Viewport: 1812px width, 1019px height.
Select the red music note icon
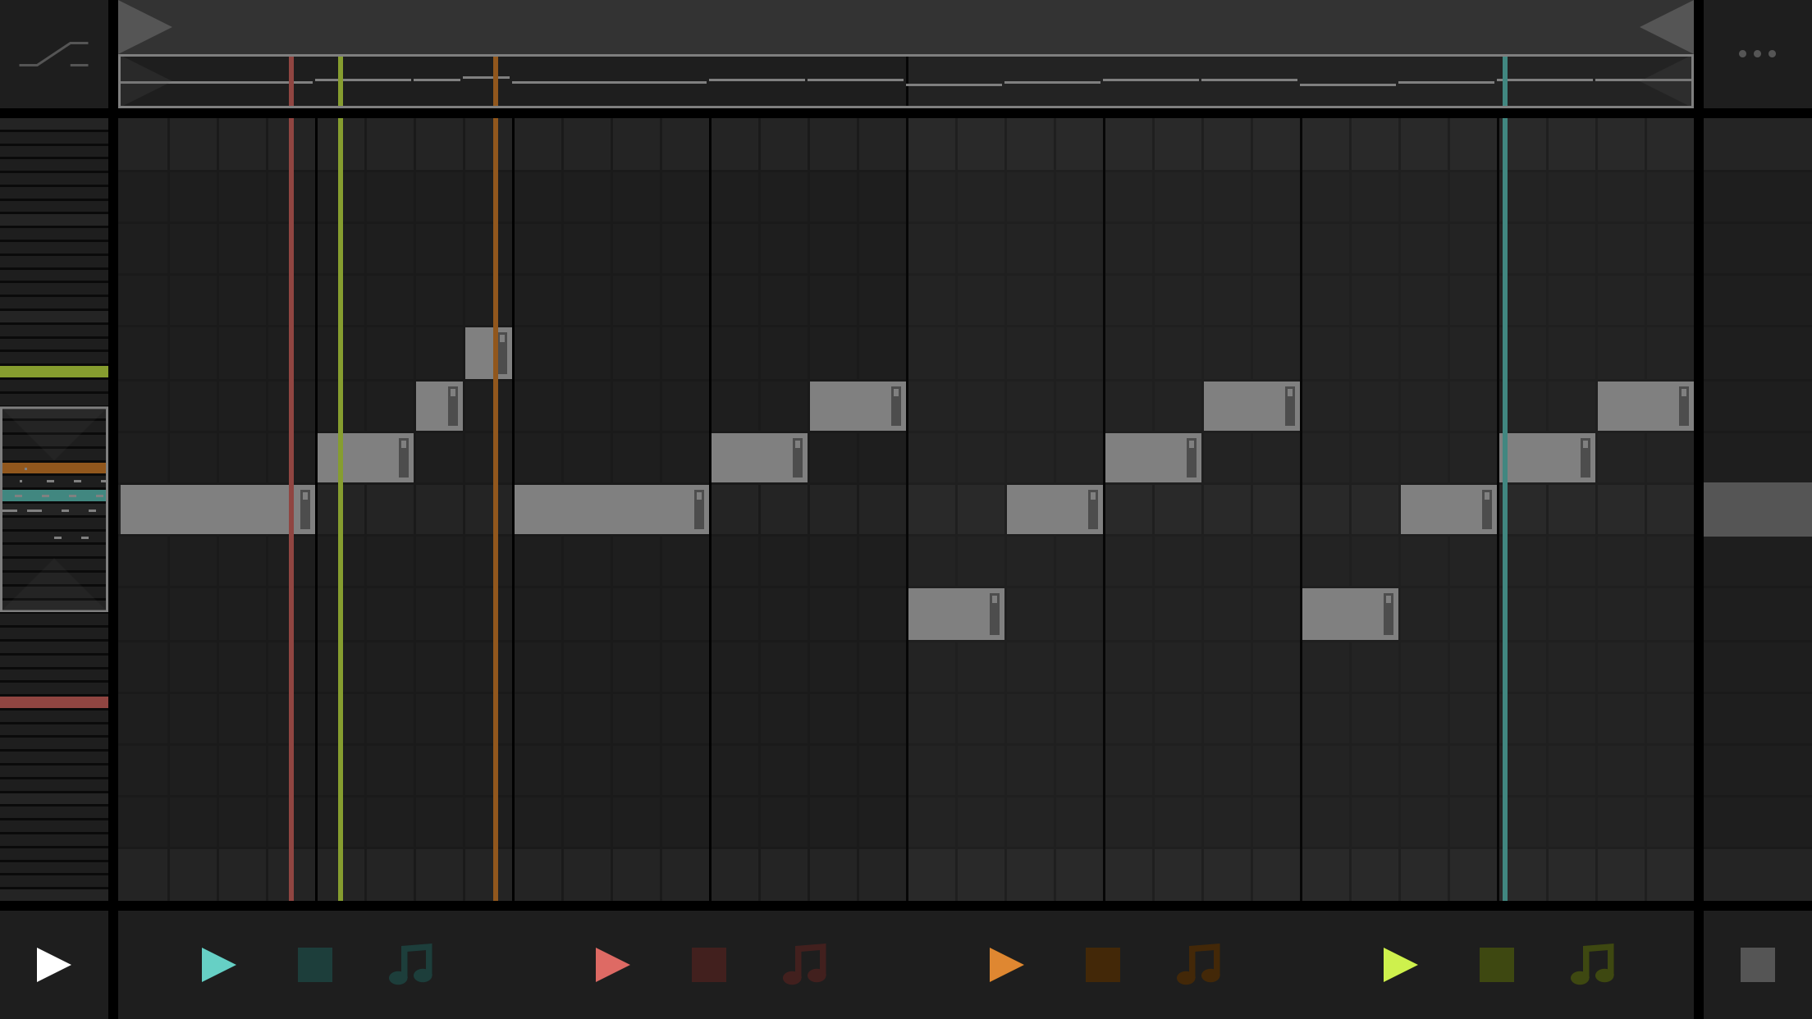805,964
